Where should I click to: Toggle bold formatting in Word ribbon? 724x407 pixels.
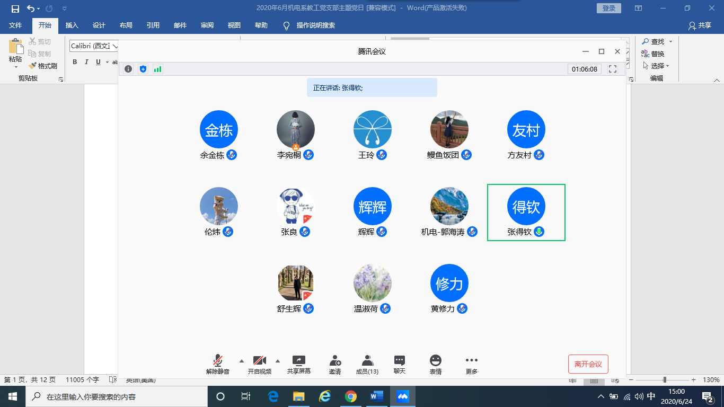coord(75,62)
